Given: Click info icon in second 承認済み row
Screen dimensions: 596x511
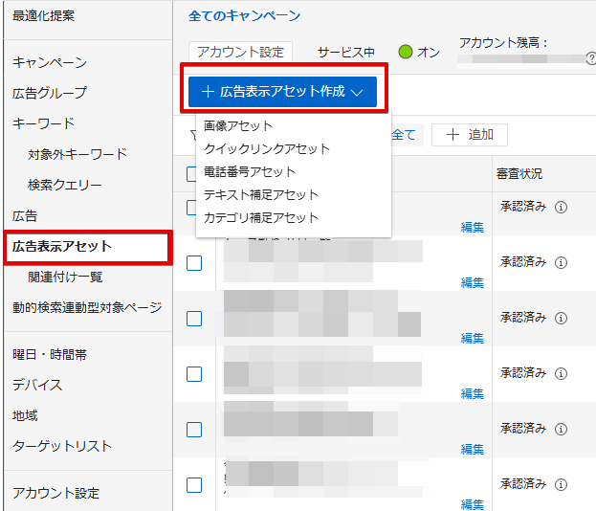Looking at the screenshot, I should (562, 262).
